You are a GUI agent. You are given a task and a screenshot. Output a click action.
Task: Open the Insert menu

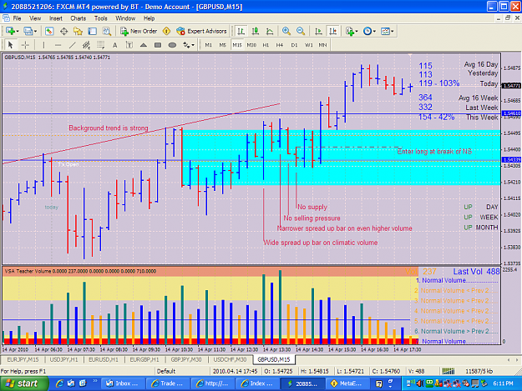point(56,18)
